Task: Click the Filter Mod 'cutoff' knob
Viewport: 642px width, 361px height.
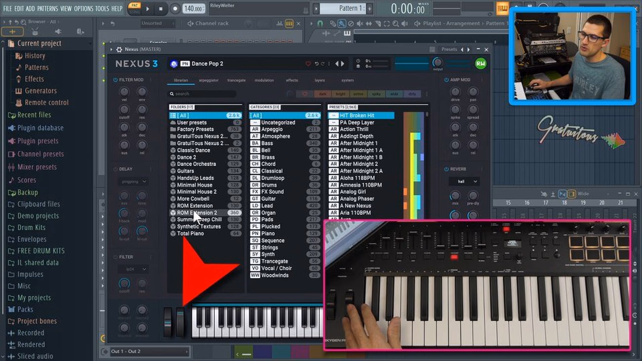Action: pos(124,109)
